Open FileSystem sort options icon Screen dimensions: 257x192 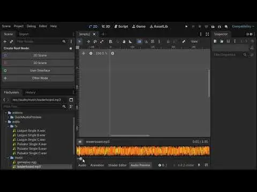coord(71,107)
